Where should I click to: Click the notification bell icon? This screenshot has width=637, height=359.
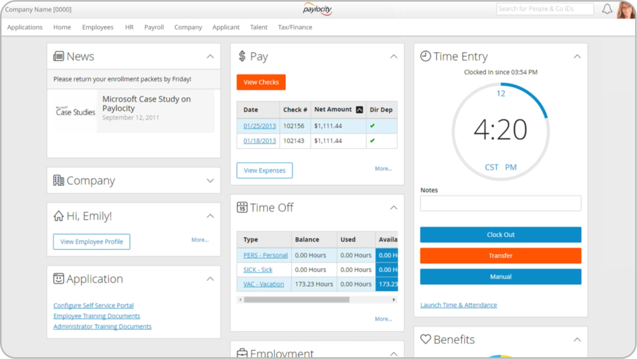click(x=607, y=9)
